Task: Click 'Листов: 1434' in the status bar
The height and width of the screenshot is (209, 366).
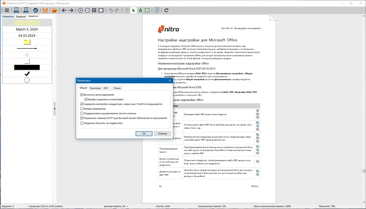Action: coord(163,206)
